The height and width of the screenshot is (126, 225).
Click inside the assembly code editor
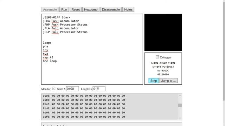(92, 49)
